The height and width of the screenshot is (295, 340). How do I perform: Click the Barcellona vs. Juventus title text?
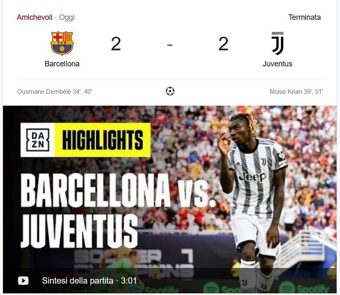[x=118, y=210]
